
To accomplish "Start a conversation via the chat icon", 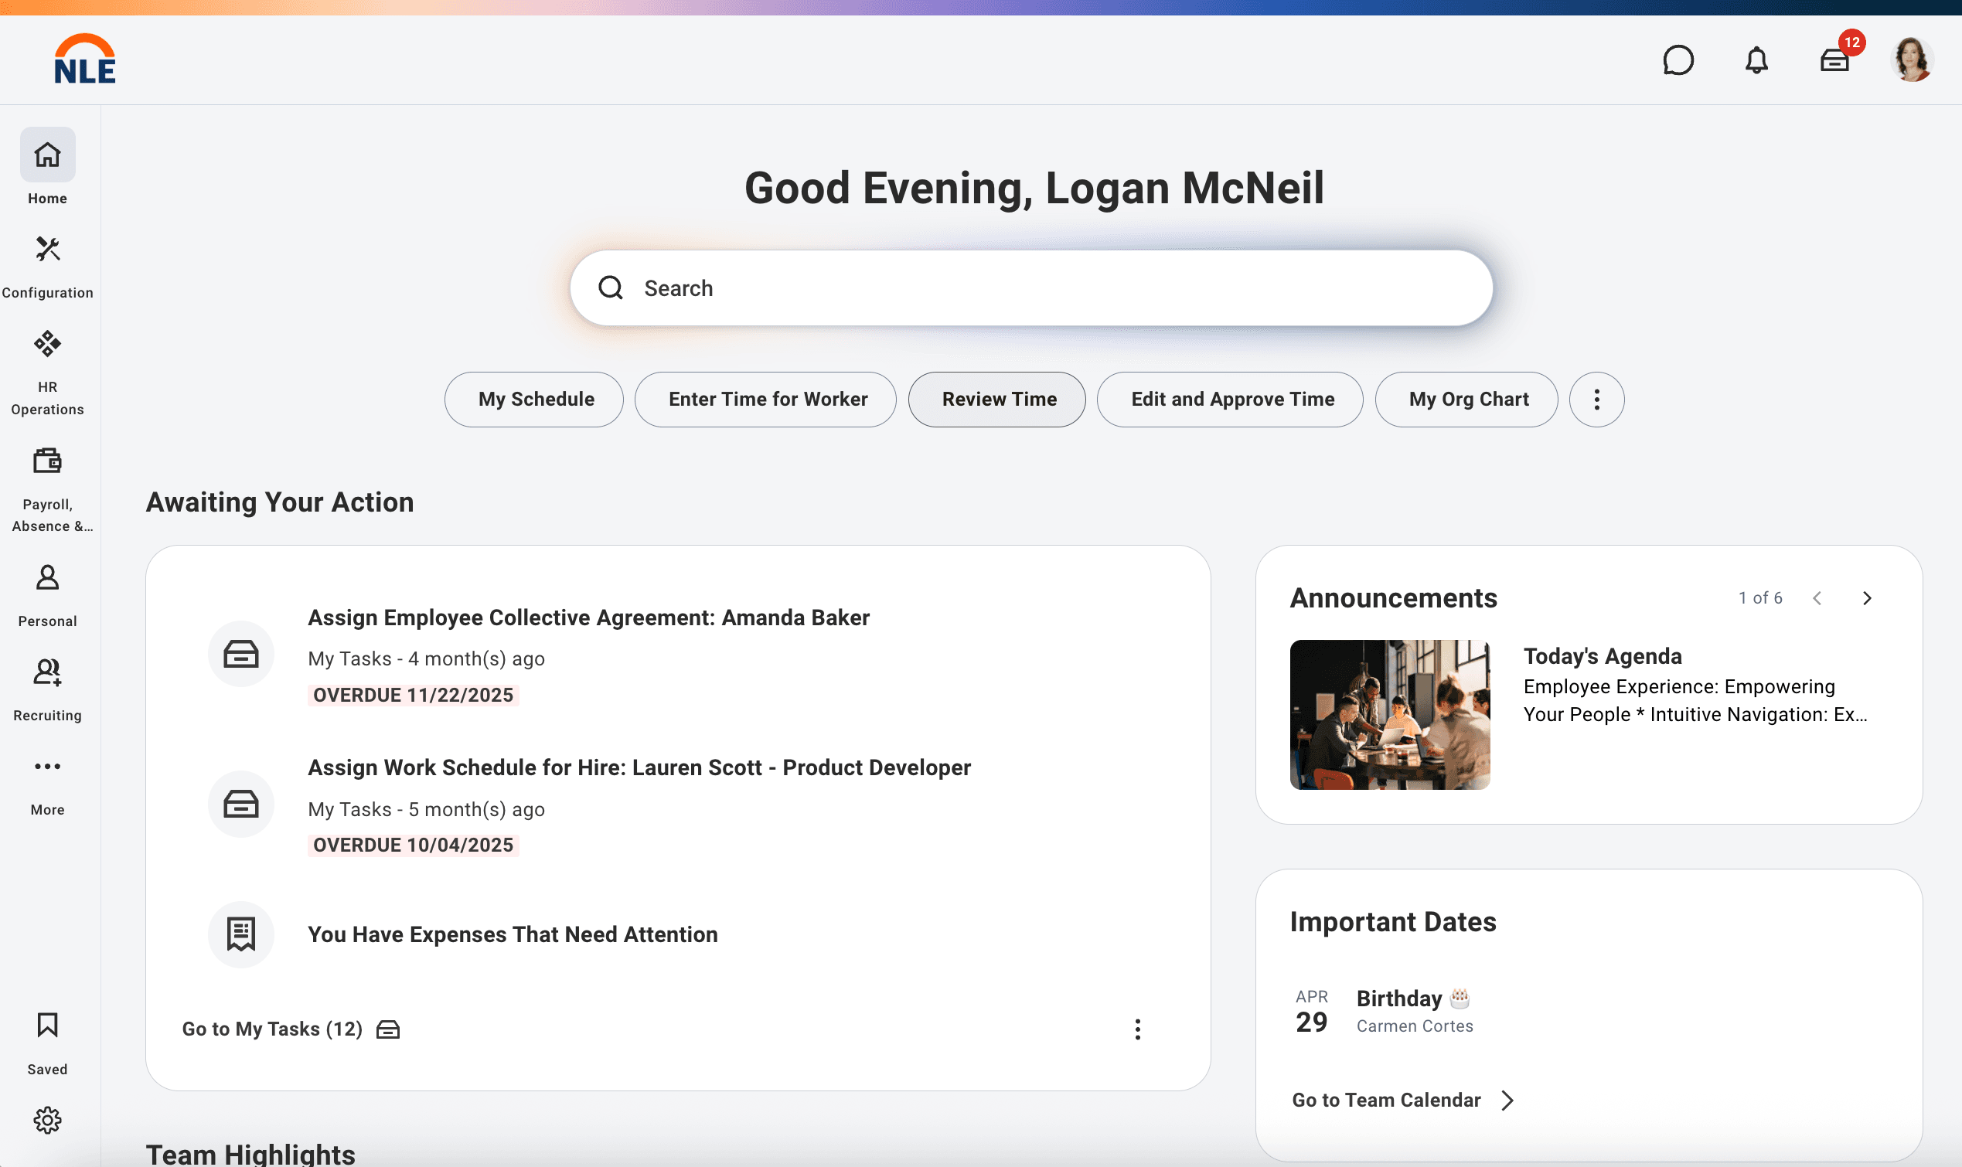I will (1678, 60).
